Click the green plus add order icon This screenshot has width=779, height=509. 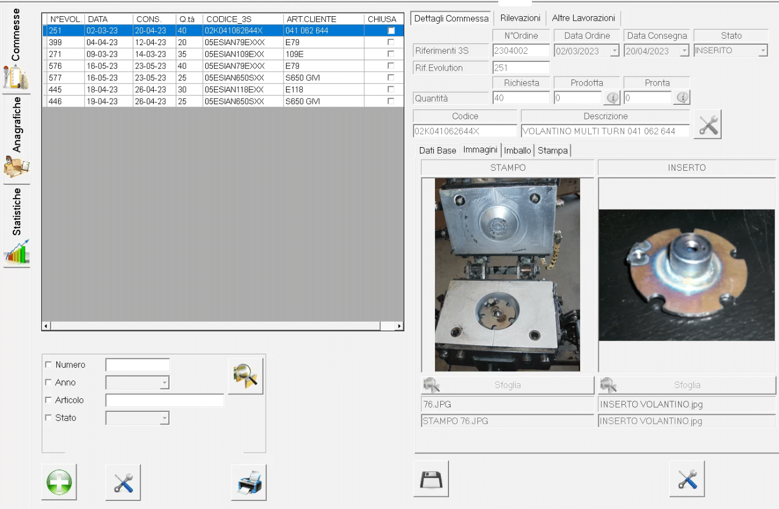pos(59,482)
